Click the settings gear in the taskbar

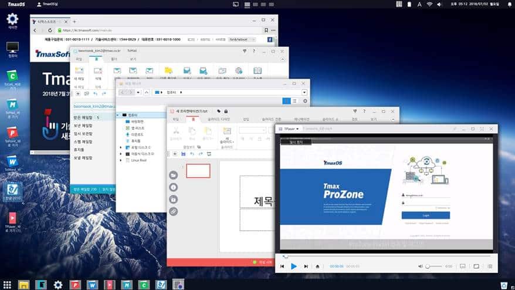pos(58,285)
